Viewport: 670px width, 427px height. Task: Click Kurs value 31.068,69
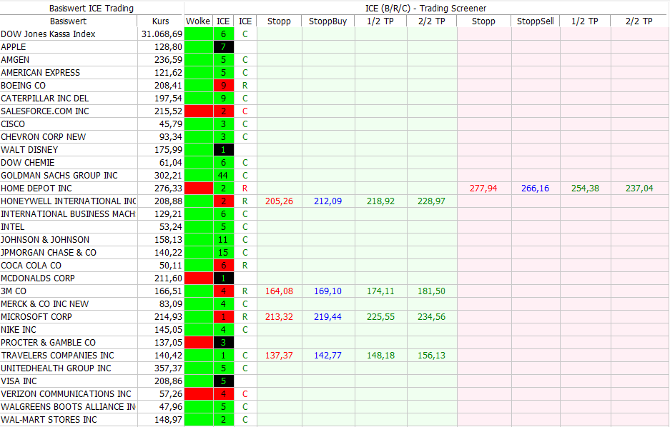[162, 34]
